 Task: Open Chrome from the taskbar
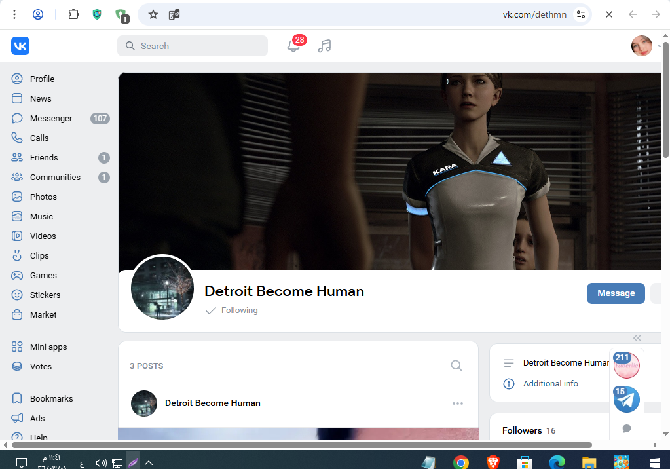coord(460,462)
